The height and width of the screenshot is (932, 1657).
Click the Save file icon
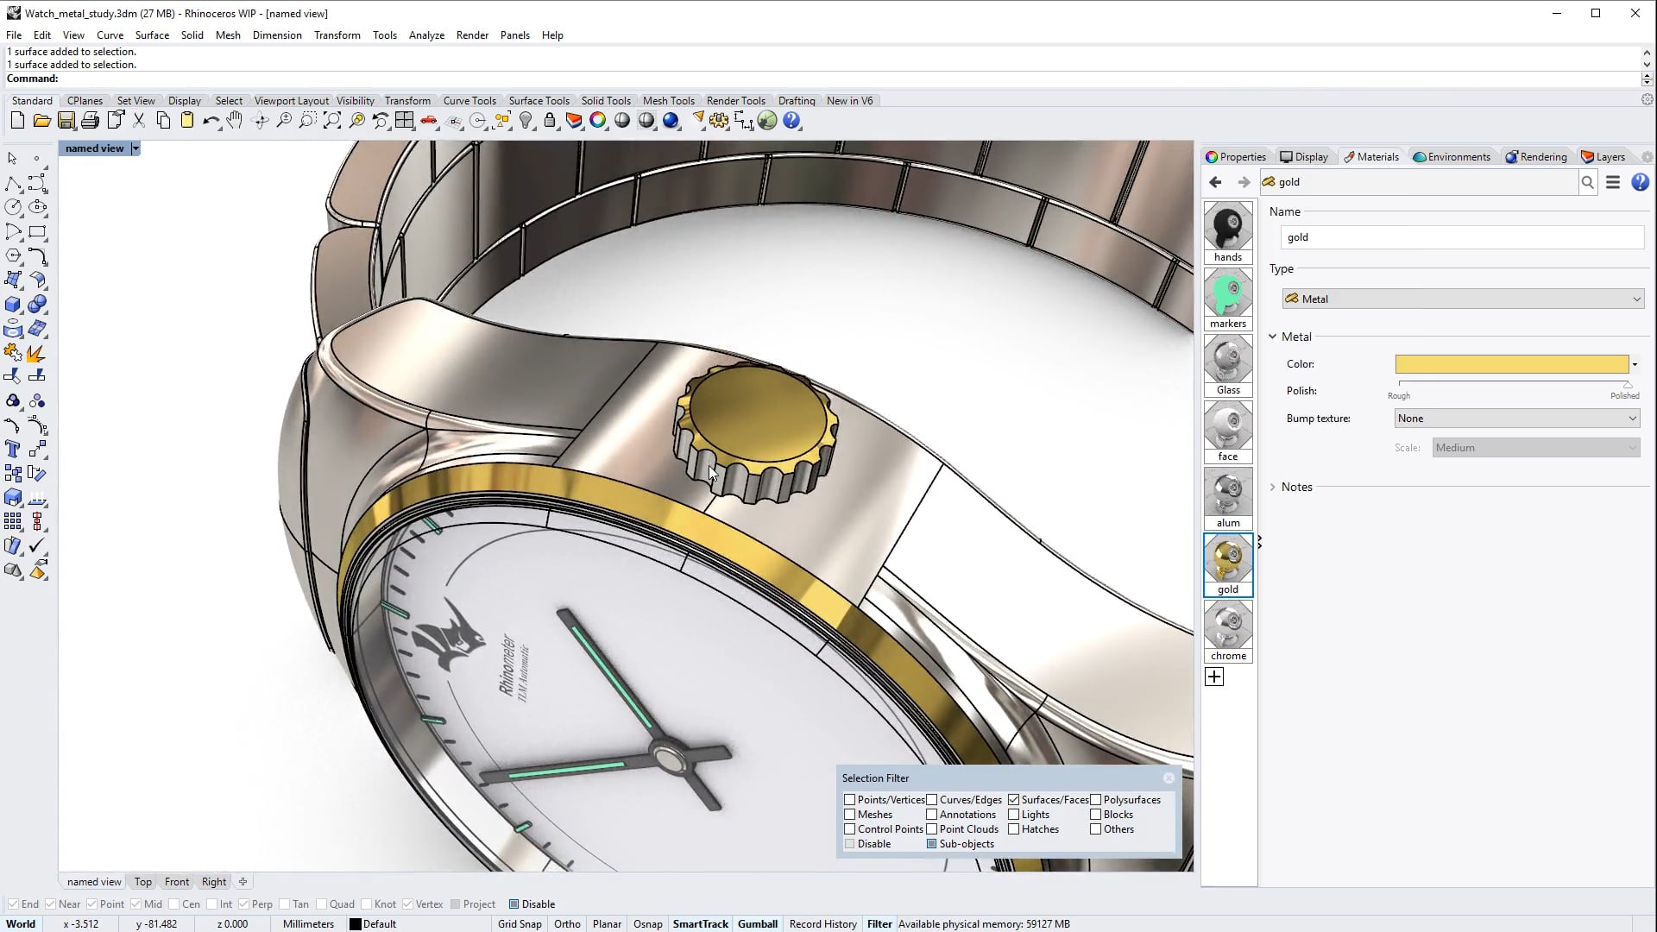(66, 121)
